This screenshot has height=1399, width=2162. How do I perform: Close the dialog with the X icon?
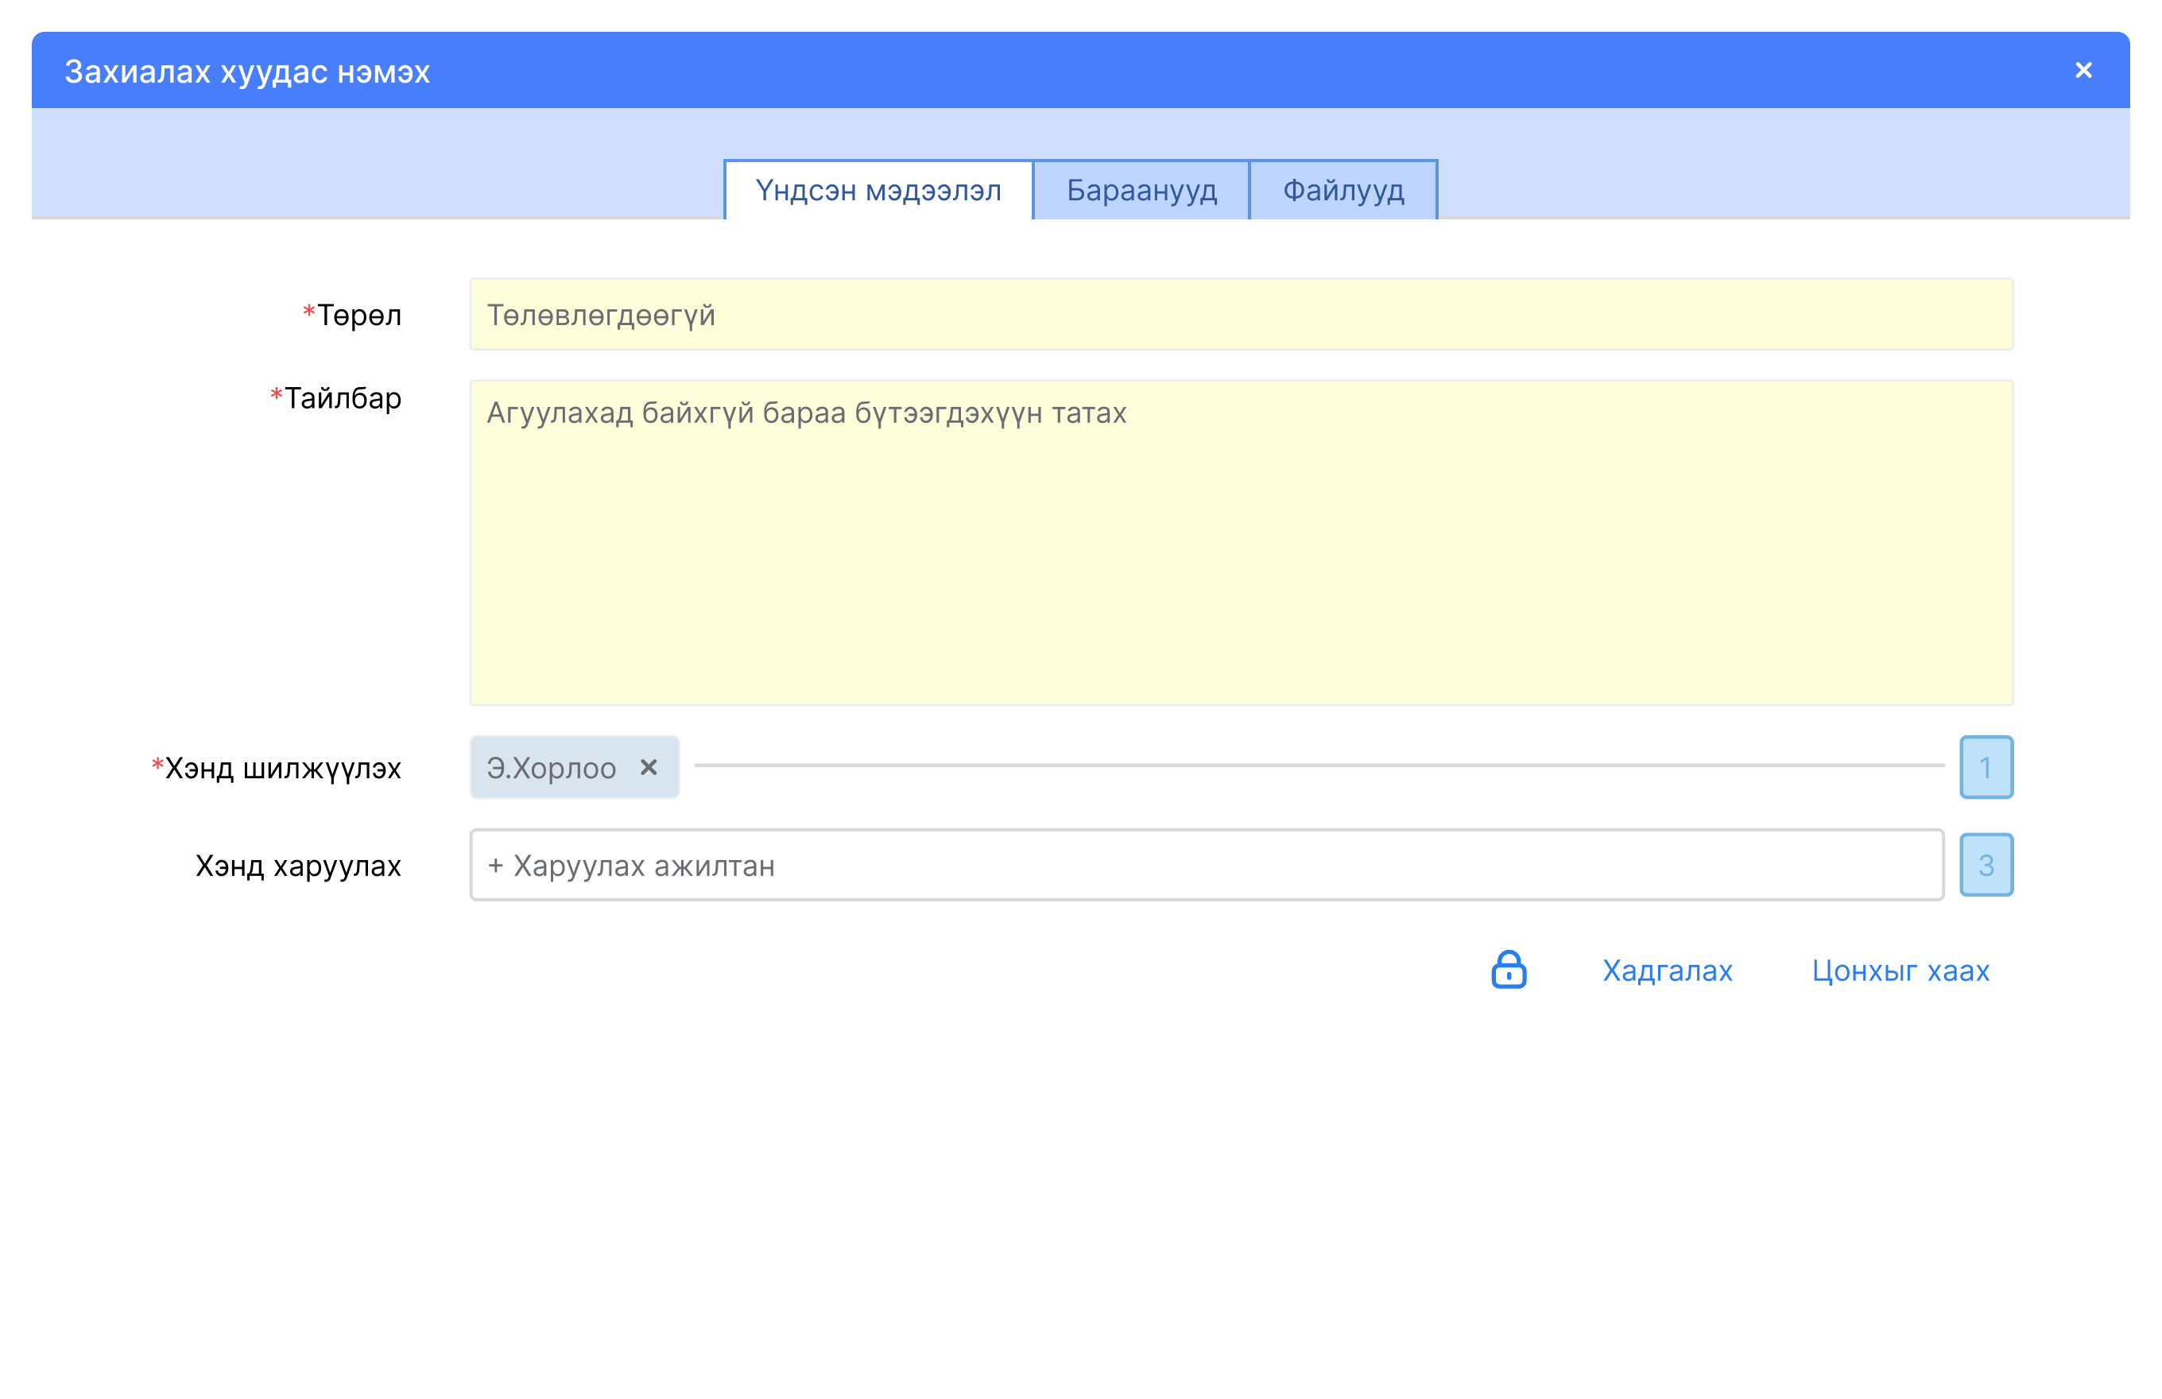(x=2083, y=70)
